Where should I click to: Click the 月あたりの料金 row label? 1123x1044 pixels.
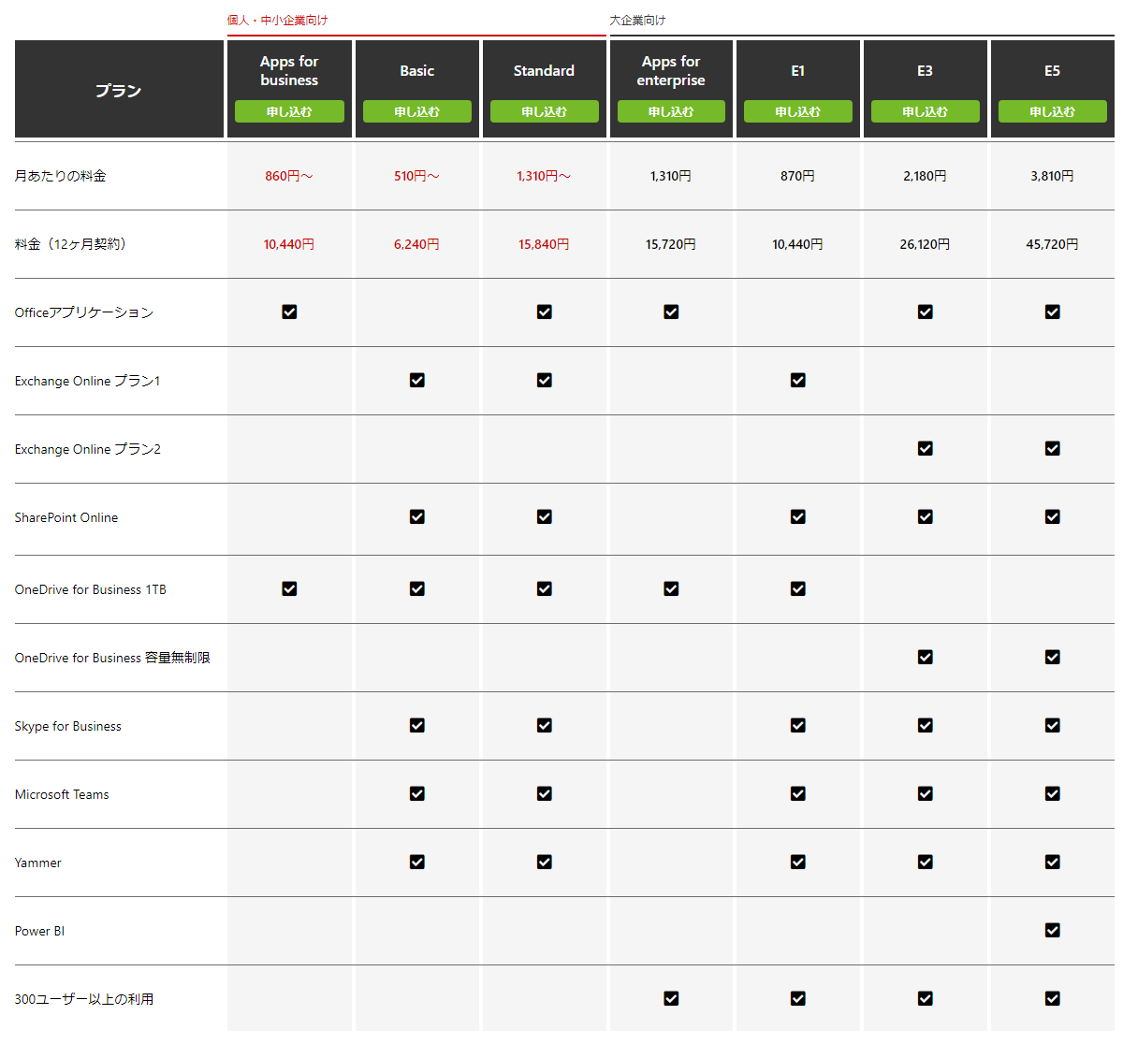61,176
